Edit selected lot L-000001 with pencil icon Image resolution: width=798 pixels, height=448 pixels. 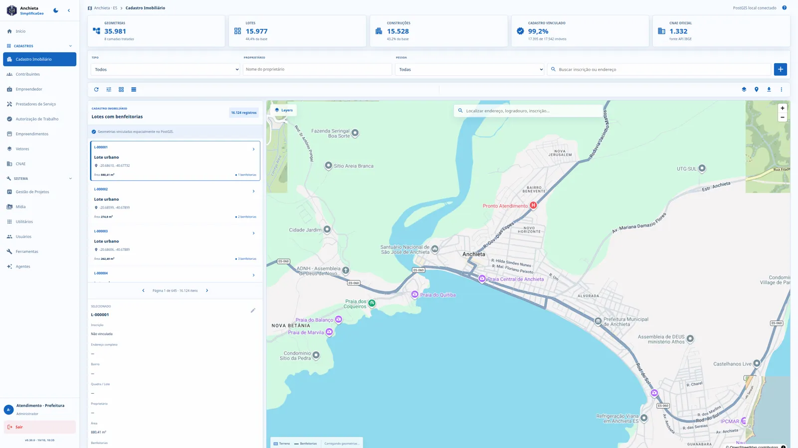click(x=253, y=311)
